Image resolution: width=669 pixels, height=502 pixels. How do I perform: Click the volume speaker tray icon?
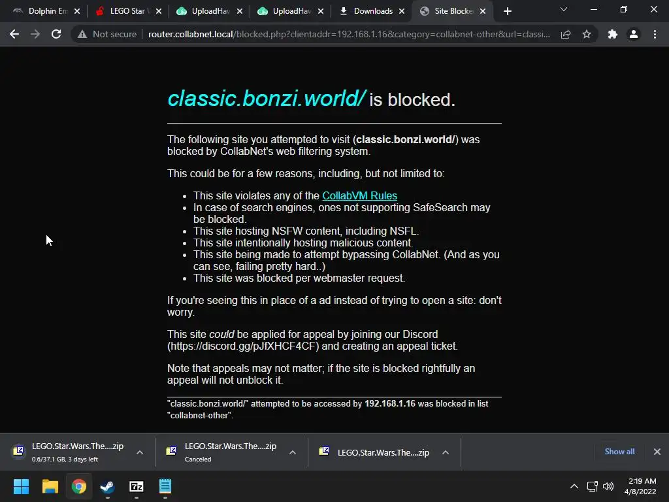click(608, 486)
